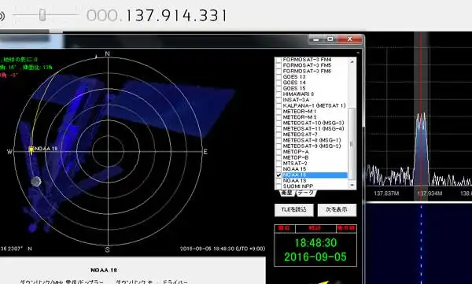Click the satellite list scroll down arrow
Image resolution: width=472 pixels, height=284 pixels.
[x=352, y=186]
